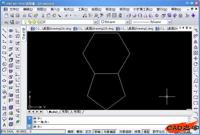Create a 3D Box solid
This screenshot has width=200, height=135.
tap(129, 15)
